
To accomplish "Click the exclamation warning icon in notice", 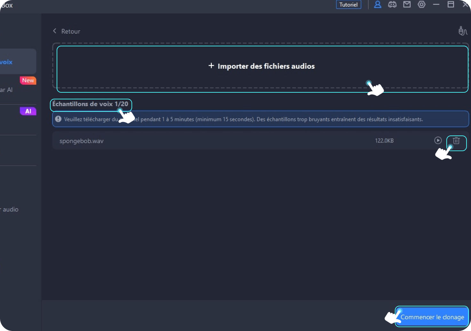I will [x=58, y=119].
